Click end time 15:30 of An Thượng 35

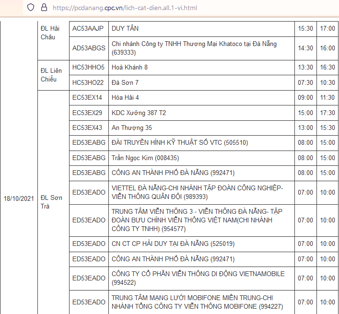[x=327, y=128]
